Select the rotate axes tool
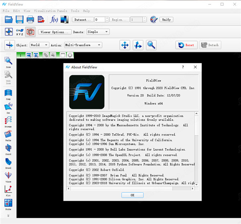 (138, 45)
